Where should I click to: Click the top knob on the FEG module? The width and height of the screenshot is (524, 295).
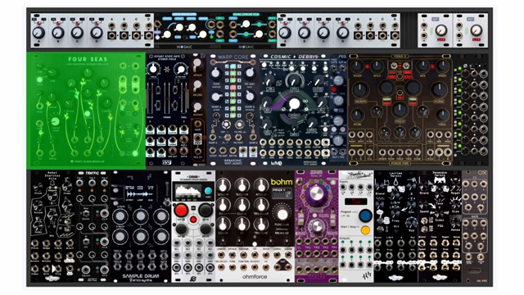338,80
